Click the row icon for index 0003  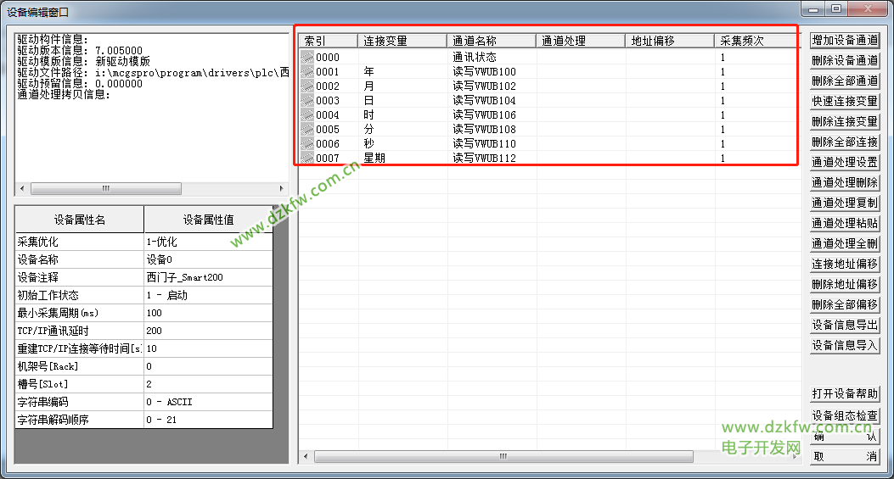pyautogui.click(x=306, y=101)
